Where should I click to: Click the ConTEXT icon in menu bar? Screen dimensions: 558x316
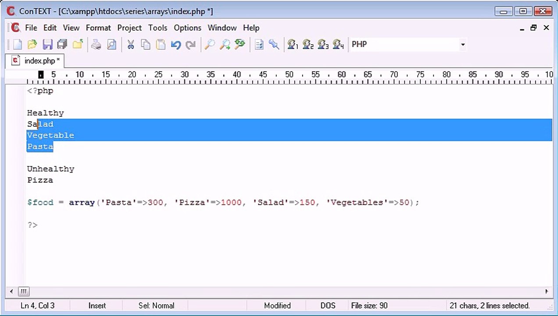(15, 28)
